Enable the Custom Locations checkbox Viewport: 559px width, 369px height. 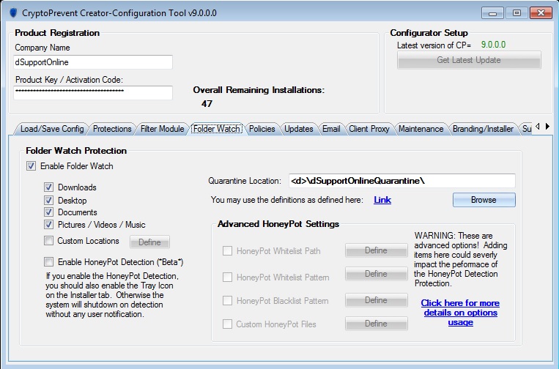click(48, 241)
